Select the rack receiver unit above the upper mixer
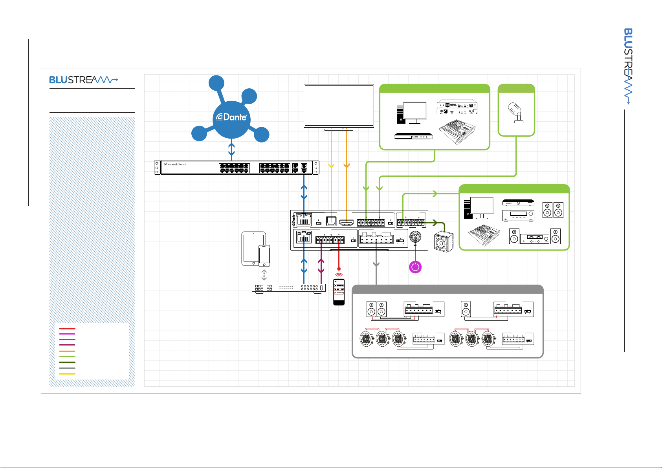 pyautogui.click(x=457, y=107)
